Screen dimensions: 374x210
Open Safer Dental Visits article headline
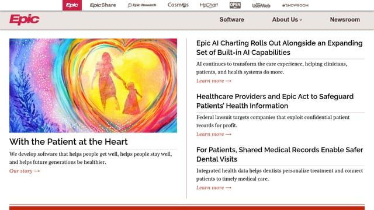[x=279, y=154]
